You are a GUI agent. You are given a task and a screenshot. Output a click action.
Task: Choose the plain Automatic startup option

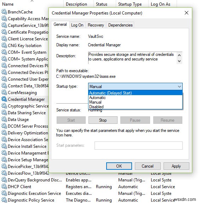(x=135, y=98)
